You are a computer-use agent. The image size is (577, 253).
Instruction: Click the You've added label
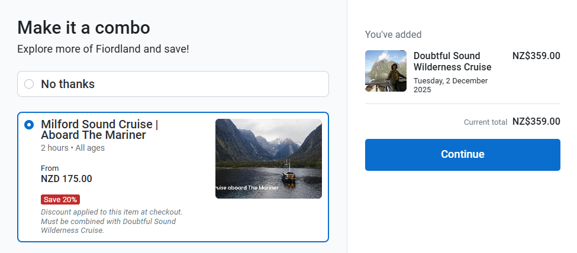(x=393, y=34)
